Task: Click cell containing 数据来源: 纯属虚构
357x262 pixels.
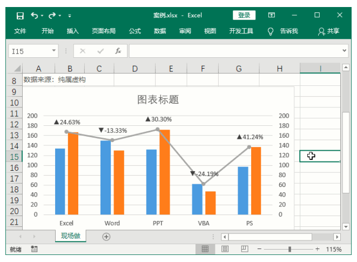Action: click(x=55, y=80)
